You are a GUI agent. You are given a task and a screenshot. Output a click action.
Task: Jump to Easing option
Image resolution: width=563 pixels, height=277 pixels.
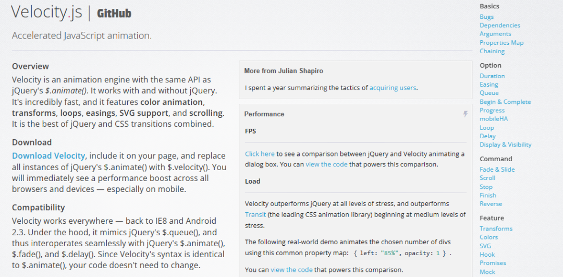pyautogui.click(x=488, y=85)
